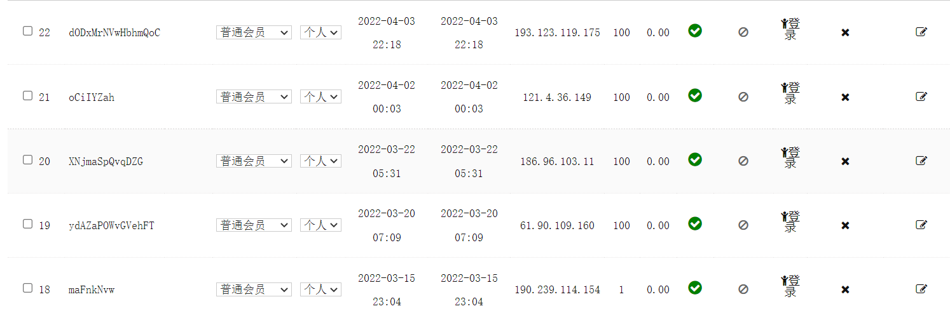Screen dimensions: 950x318
Task: Remove user maFnkNvw using the X icon
Action: [x=845, y=289]
